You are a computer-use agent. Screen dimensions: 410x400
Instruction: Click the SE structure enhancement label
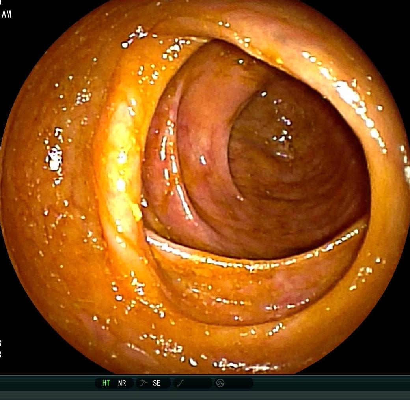click(157, 383)
